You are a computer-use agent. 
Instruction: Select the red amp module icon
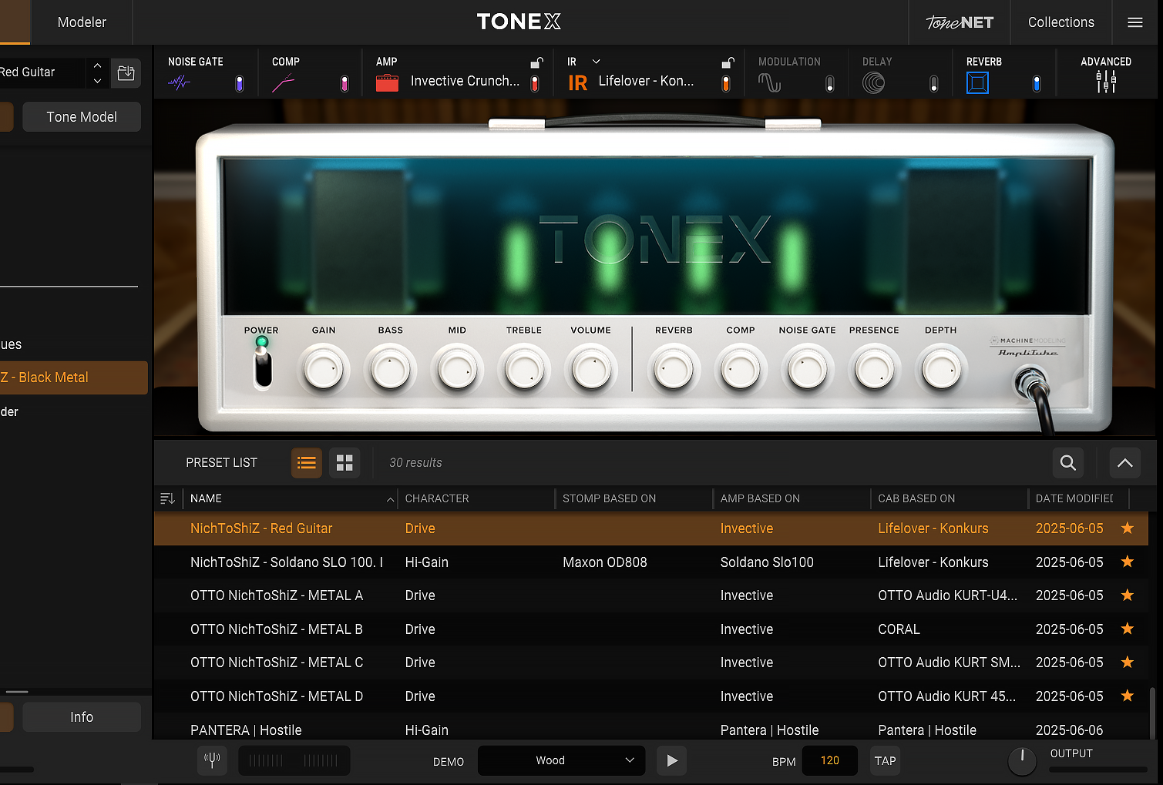387,82
